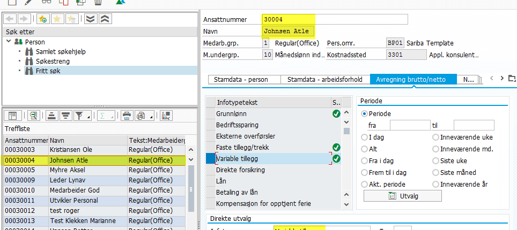
Task: Click the back arrow in search panel
Action: pos(10,19)
